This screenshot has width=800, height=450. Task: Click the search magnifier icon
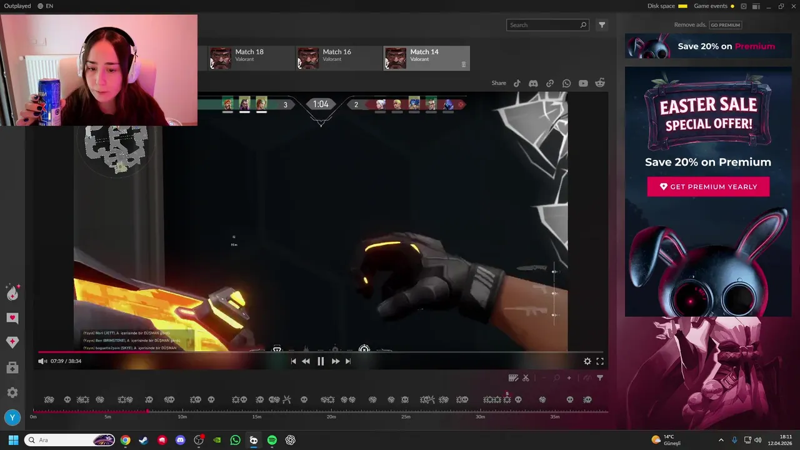click(583, 25)
